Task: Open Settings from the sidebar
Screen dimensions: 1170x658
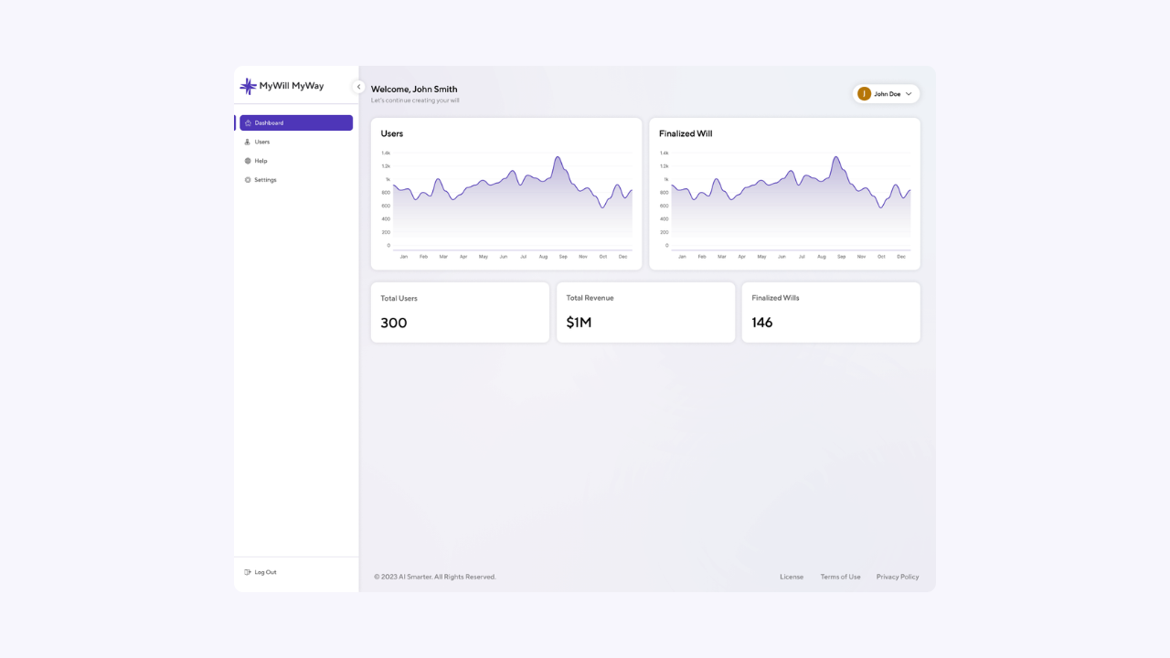Action: click(x=265, y=180)
